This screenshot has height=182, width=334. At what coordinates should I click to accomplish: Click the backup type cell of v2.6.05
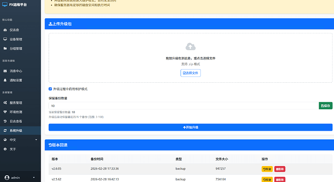(x=181, y=168)
